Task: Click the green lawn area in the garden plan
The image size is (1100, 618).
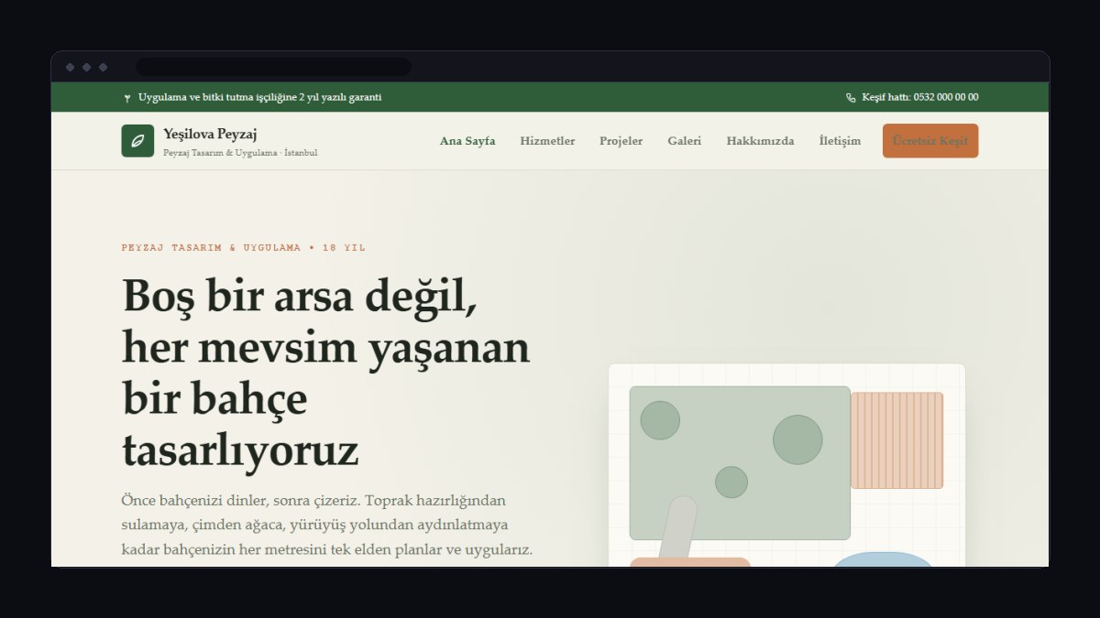Action: tap(740, 462)
